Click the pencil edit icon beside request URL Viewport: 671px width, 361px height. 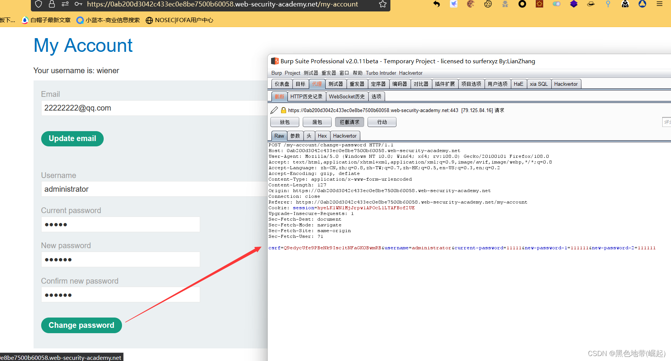[x=274, y=110]
